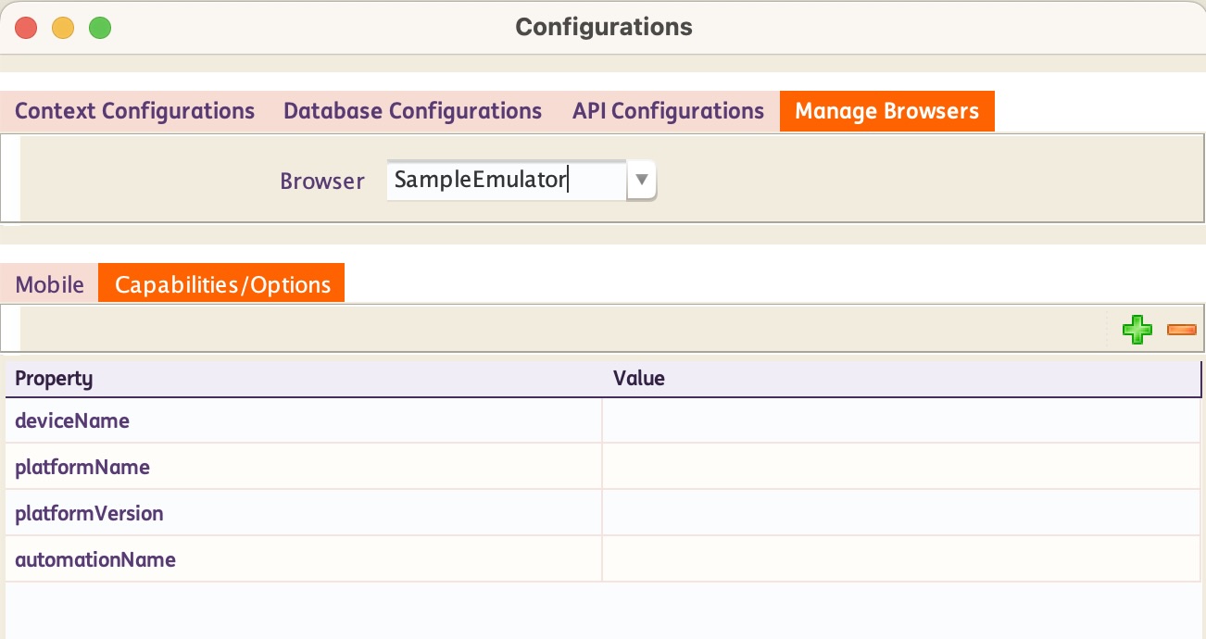Go to the API Configurations tab
Viewport: 1206px width, 639px height.
668,111
